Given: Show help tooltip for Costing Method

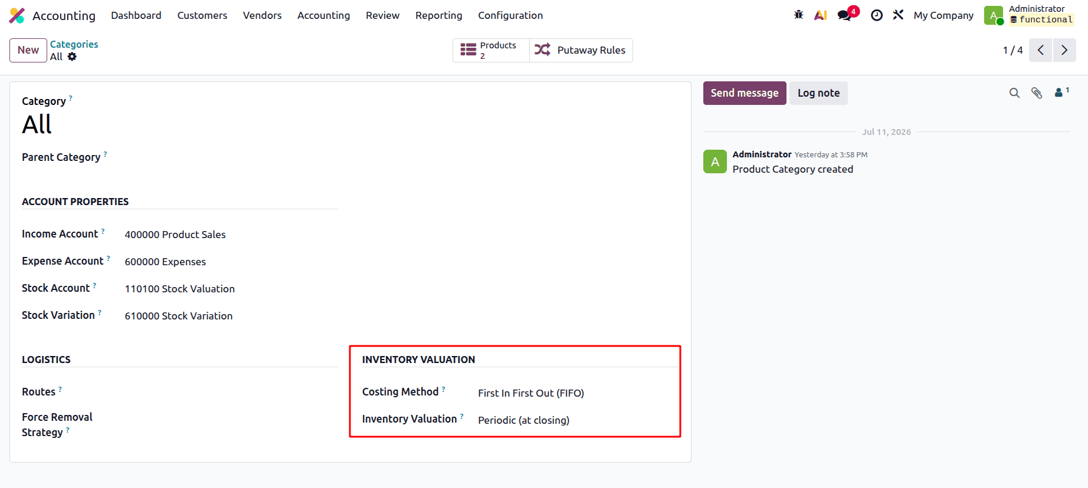Looking at the screenshot, I should pyautogui.click(x=444, y=389).
